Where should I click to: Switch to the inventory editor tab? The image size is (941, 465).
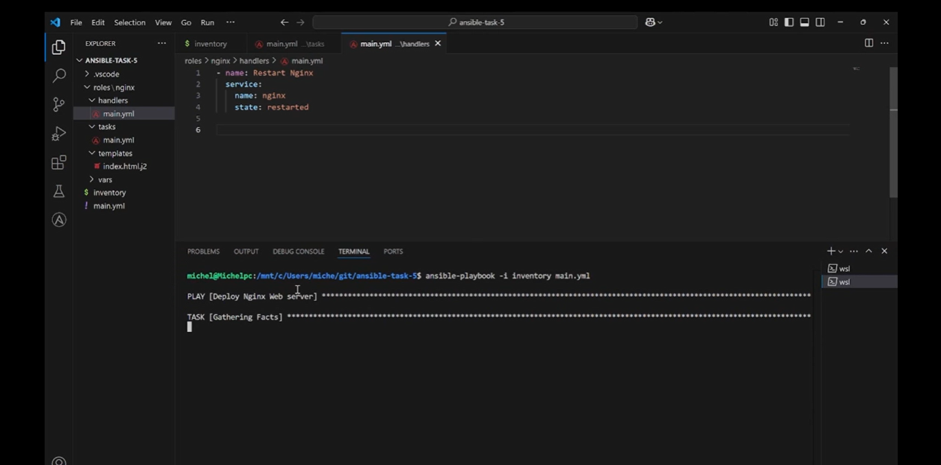211,44
